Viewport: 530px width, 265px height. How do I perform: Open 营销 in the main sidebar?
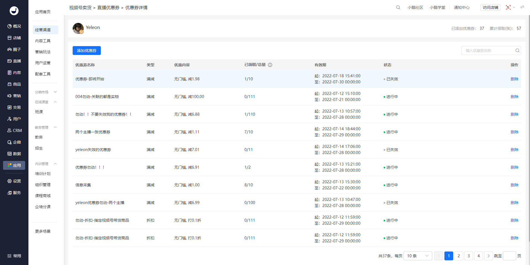[x=14, y=96]
